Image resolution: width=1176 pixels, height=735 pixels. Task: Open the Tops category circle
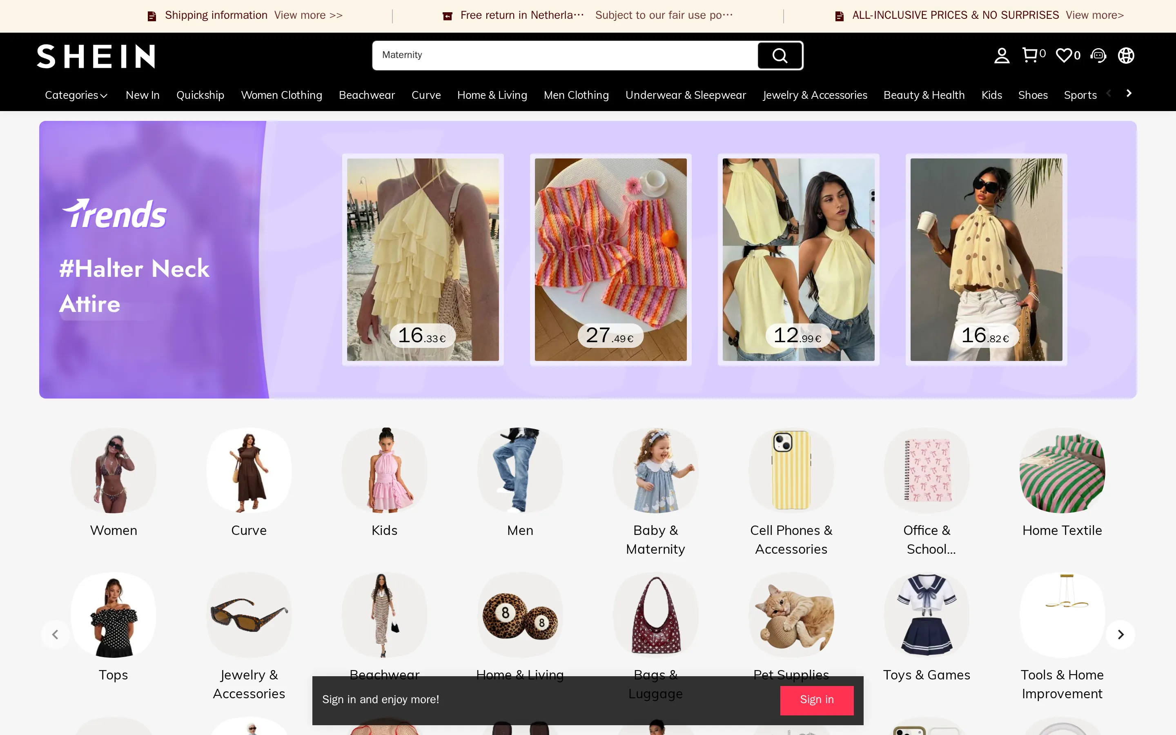click(114, 615)
